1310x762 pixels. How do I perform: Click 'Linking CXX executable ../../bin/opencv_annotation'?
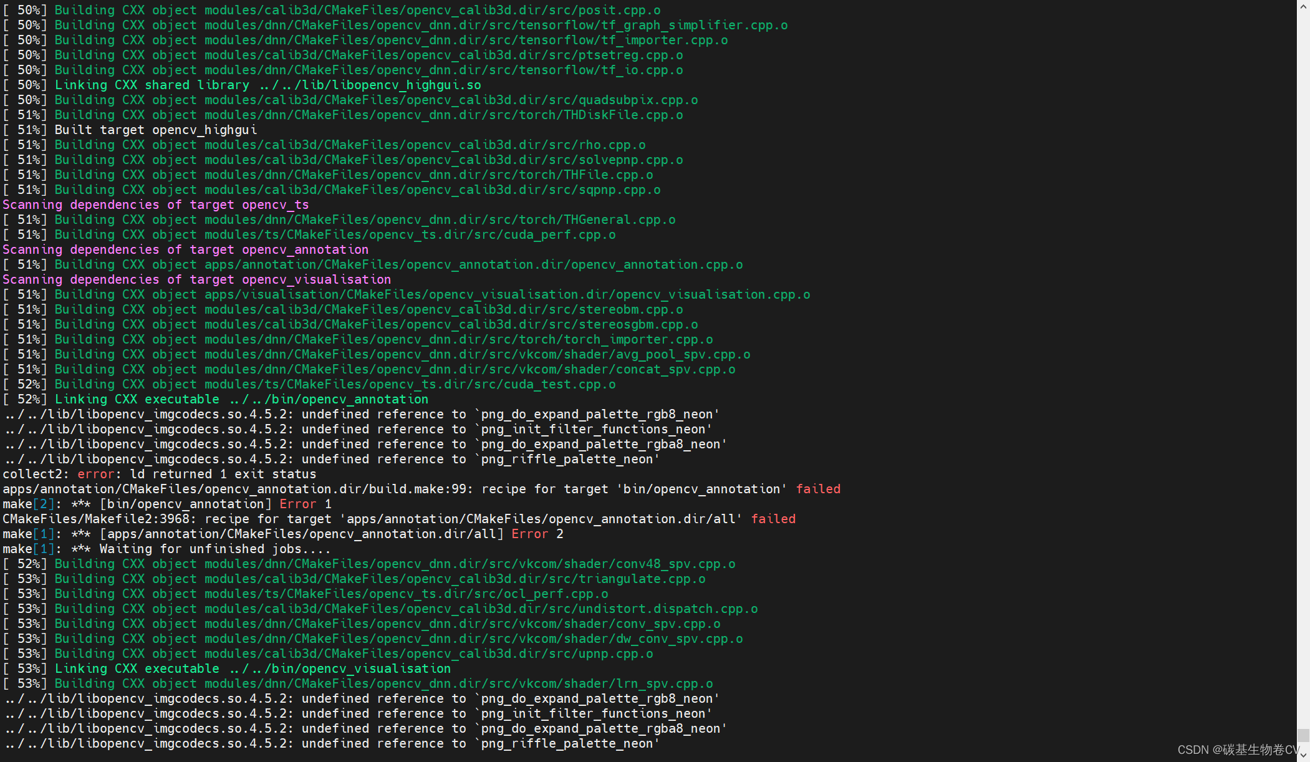point(216,399)
